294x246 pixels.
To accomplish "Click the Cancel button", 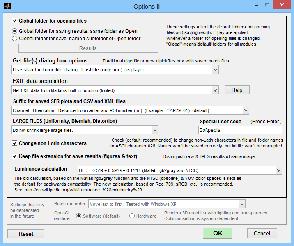I will tap(262, 233).
